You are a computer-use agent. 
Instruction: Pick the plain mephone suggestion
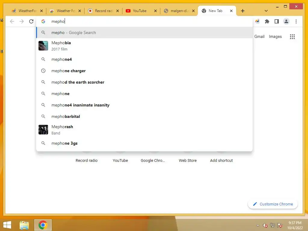point(144,94)
